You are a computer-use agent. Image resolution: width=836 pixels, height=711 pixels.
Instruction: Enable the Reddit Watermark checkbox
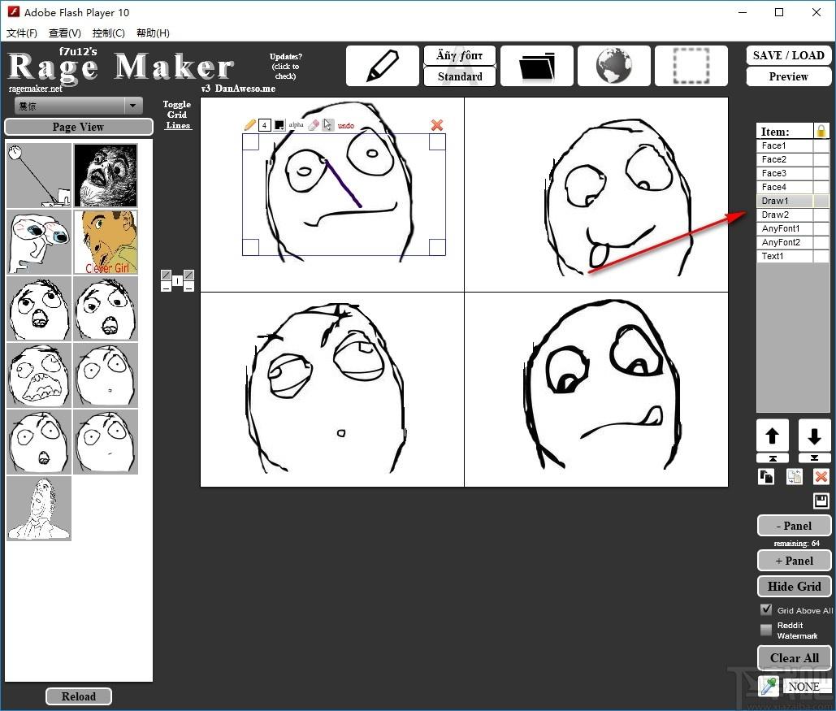click(766, 630)
